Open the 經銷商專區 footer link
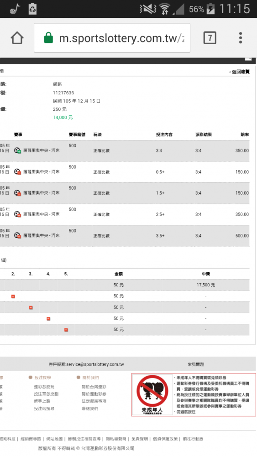 31,439
